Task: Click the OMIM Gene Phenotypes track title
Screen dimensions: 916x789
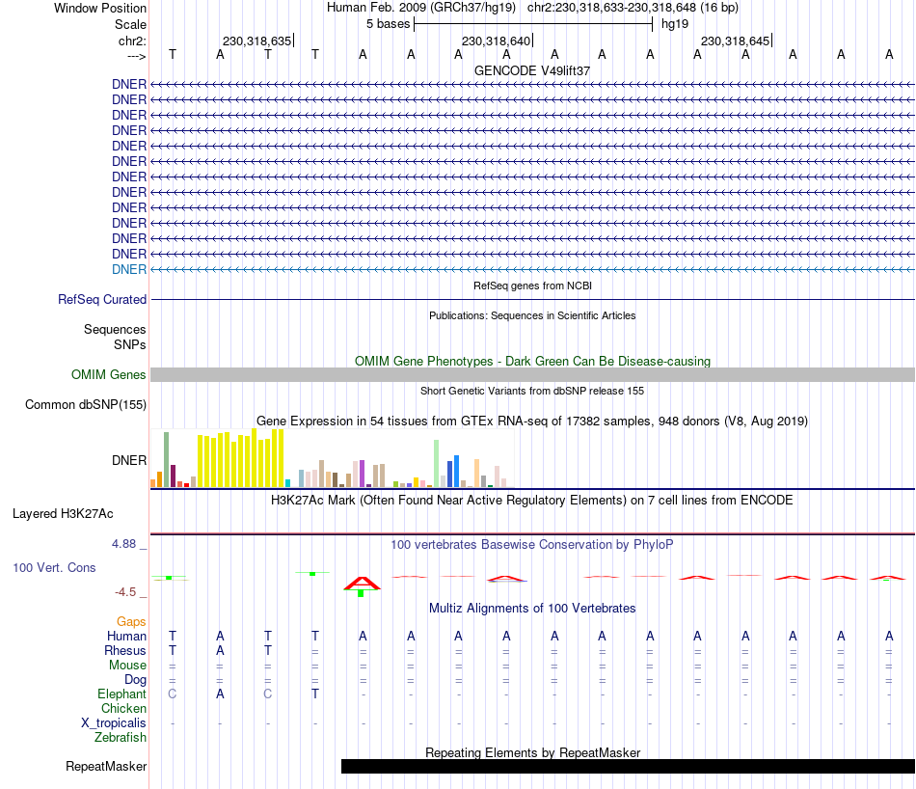Action: (532, 361)
